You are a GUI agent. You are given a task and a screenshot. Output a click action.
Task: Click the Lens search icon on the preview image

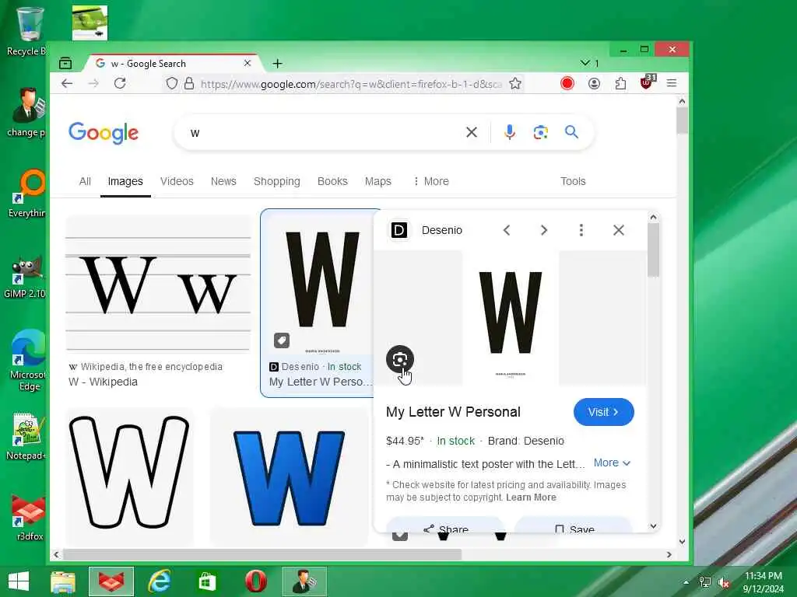pyautogui.click(x=400, y=359)
